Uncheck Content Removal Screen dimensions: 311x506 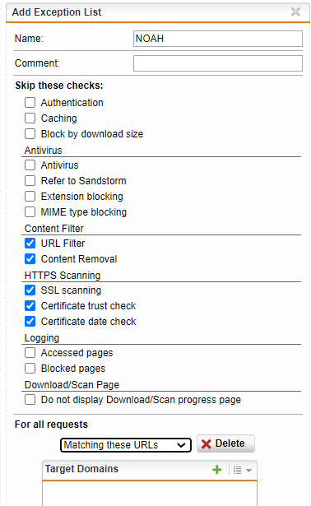click(30, 259)
